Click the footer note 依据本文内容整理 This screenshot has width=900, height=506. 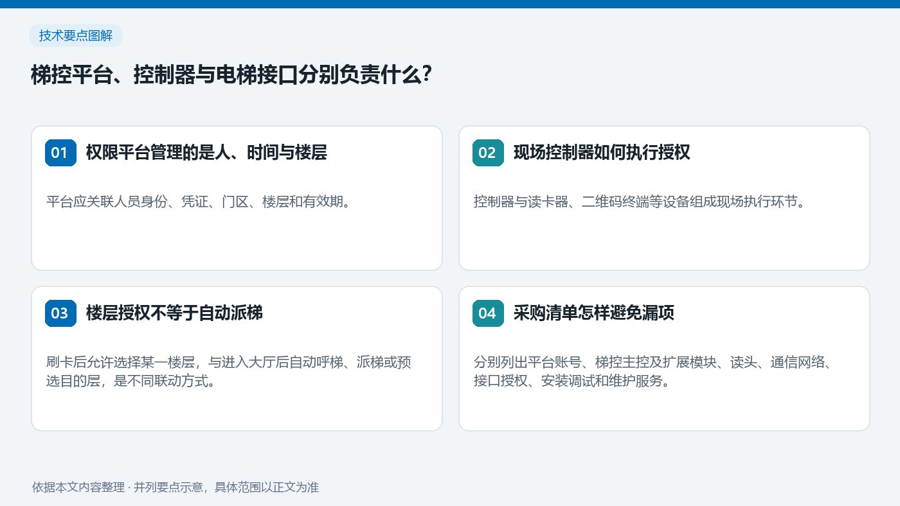click(175, 487)
